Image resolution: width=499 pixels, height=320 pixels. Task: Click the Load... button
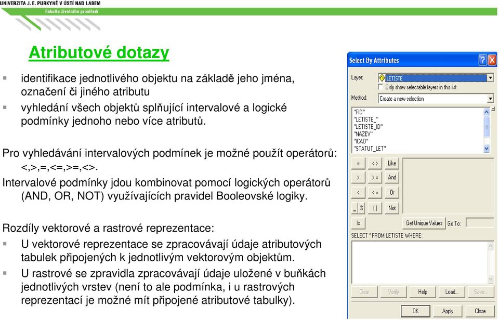pyautogui.click(x=452, y=291)
